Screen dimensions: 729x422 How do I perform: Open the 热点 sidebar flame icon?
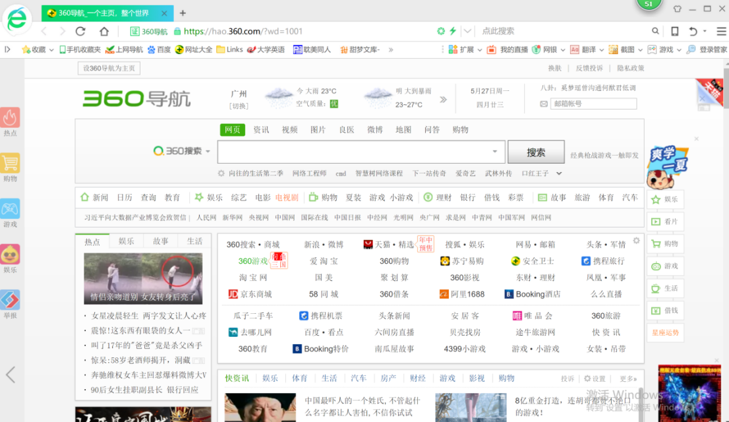tap(10, 117)
